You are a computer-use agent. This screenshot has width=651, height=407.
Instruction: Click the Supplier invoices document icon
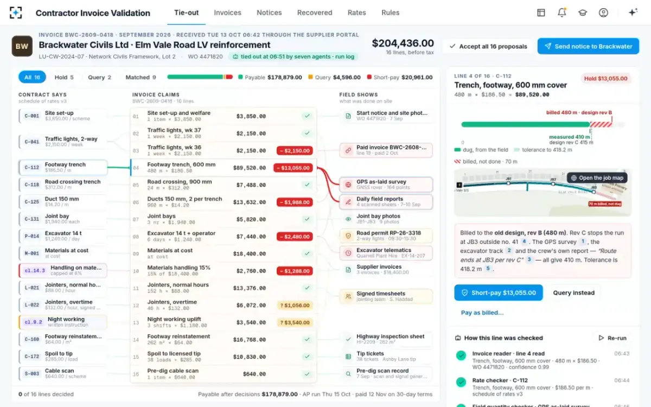[x=348, y=270]
